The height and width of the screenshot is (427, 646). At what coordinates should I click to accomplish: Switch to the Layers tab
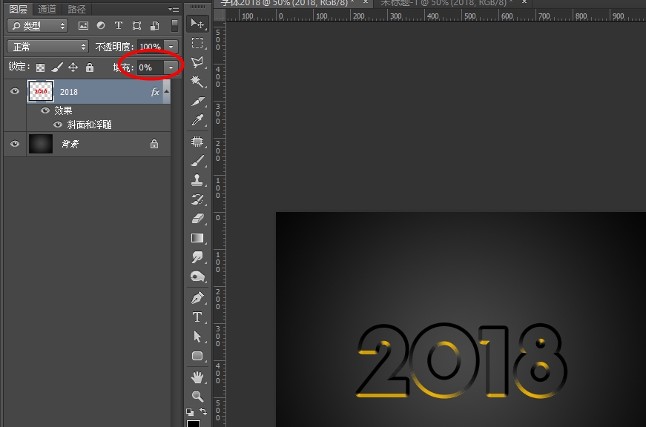pyautogui.click(x=18, y=9)
